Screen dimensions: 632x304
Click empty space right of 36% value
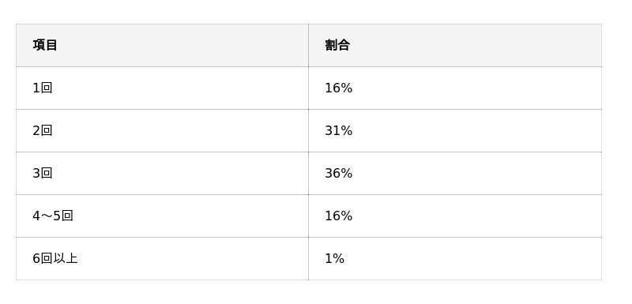(477, 173)
